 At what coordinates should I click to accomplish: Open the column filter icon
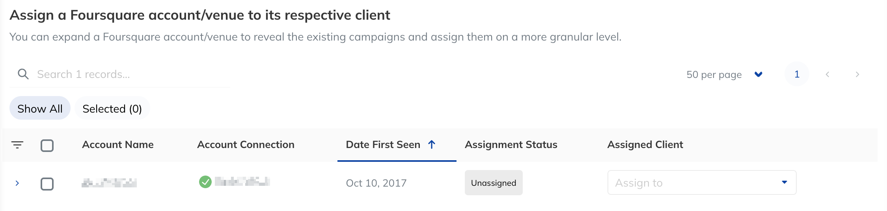pos(17,145)
